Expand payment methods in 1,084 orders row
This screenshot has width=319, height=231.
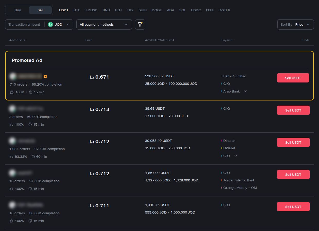click(236, 156)
